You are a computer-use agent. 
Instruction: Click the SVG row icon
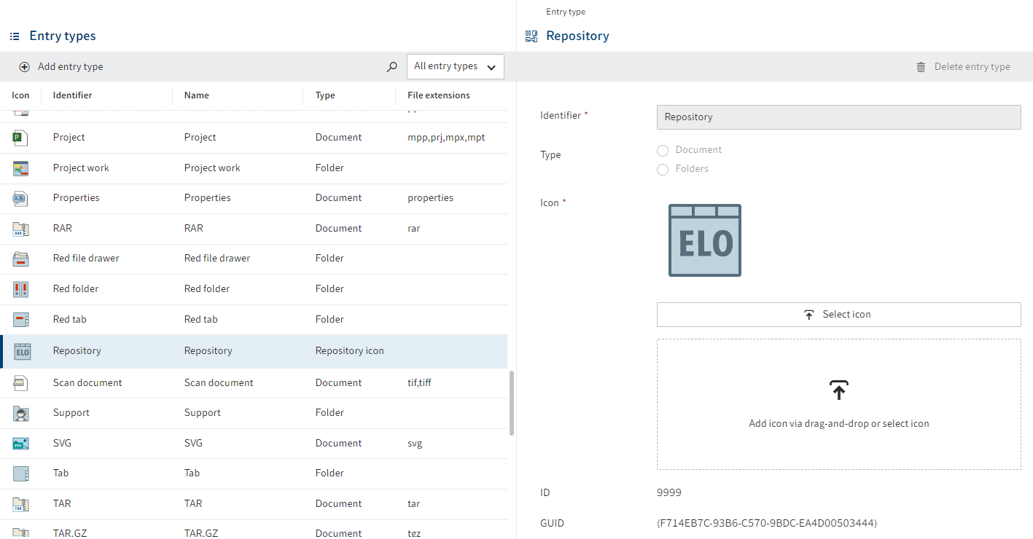20,443
